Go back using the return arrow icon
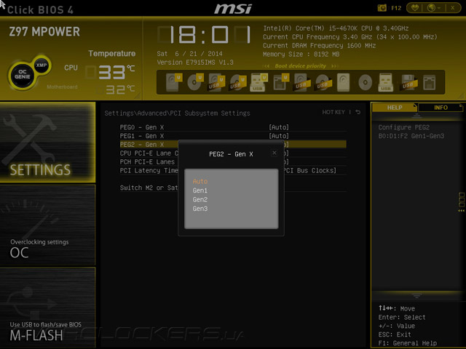 [358, 112]
